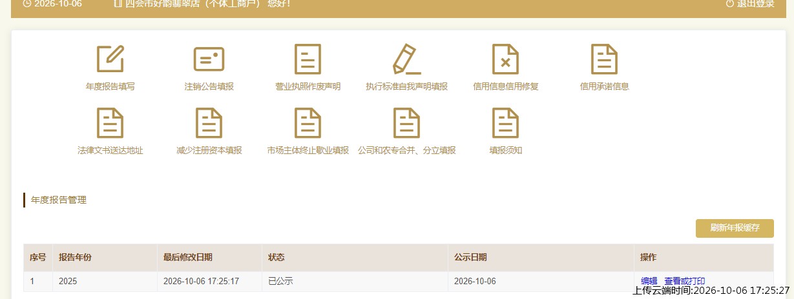The height and width of the screenshot is (299, 794).
Task: Open the 年度报告填写 icon
Action: coord(110,59)
